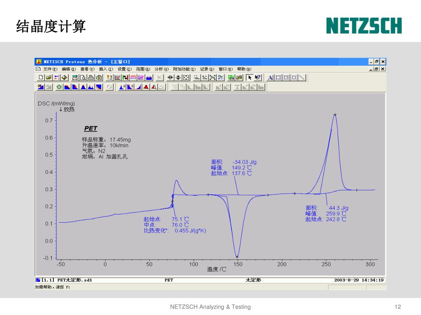Click the melting peak marker near 260 ℃

pos(335,115)
